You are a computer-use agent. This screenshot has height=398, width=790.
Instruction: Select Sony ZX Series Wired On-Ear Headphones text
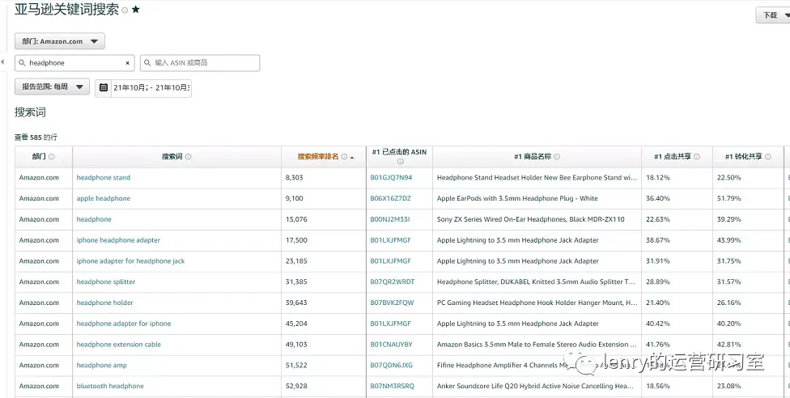[x=530, y=219]
